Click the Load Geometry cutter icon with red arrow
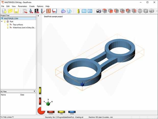The height and width of the screenshot is (119, 158). 31,11
